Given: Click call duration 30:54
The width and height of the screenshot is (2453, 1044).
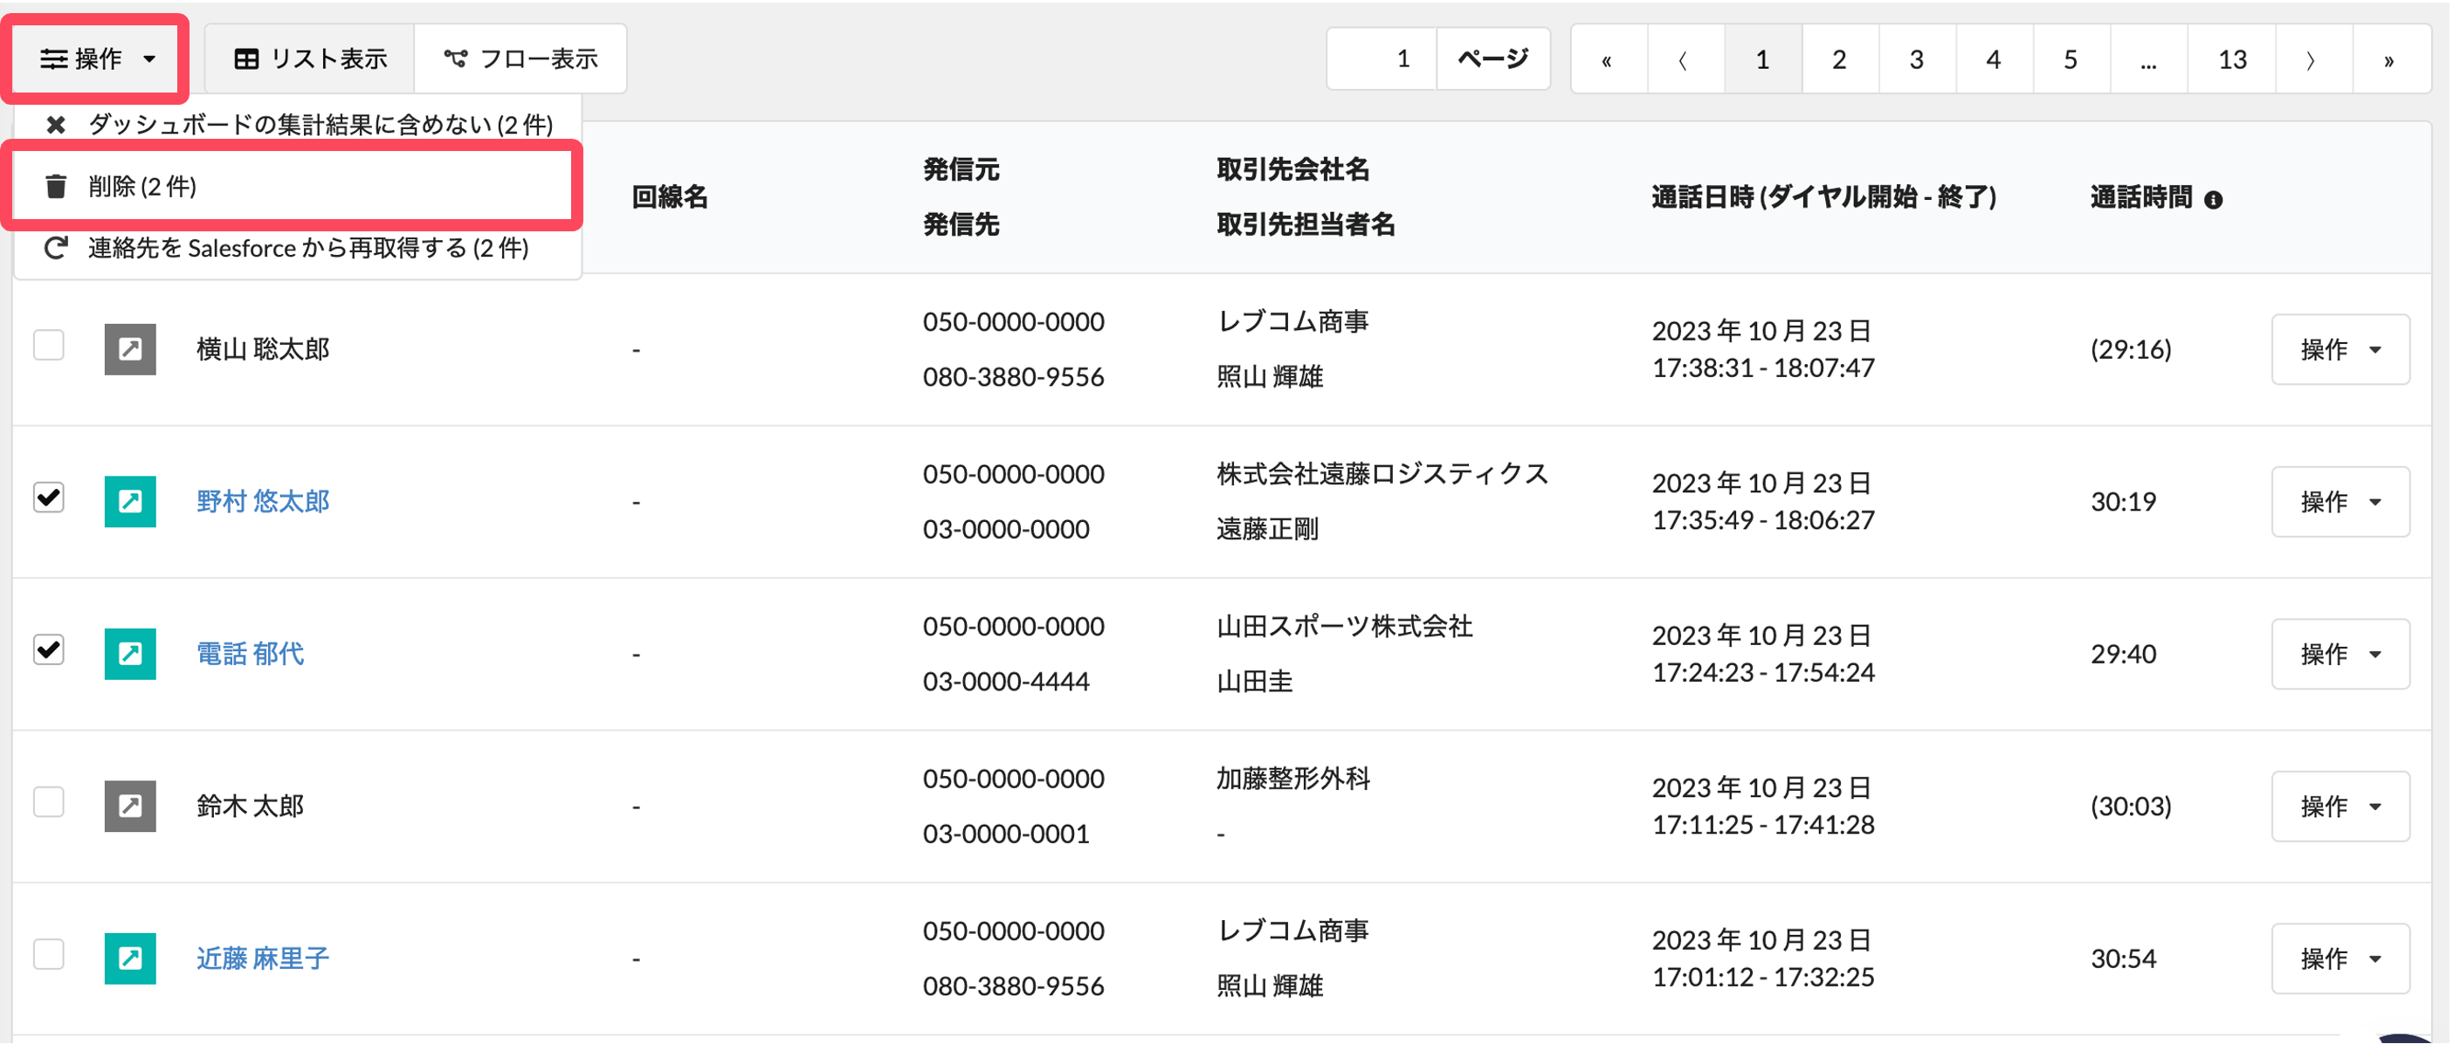Looking at the screenshot, I should (x=2124, y=958).
